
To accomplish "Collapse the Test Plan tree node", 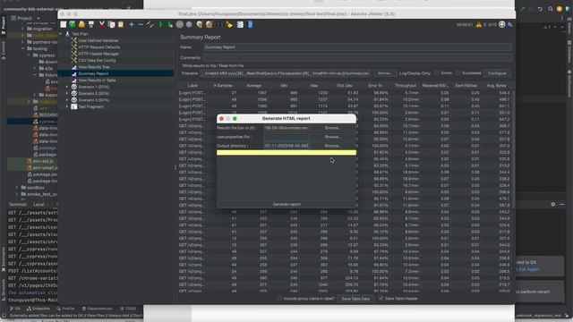I will tap(61, 34).
